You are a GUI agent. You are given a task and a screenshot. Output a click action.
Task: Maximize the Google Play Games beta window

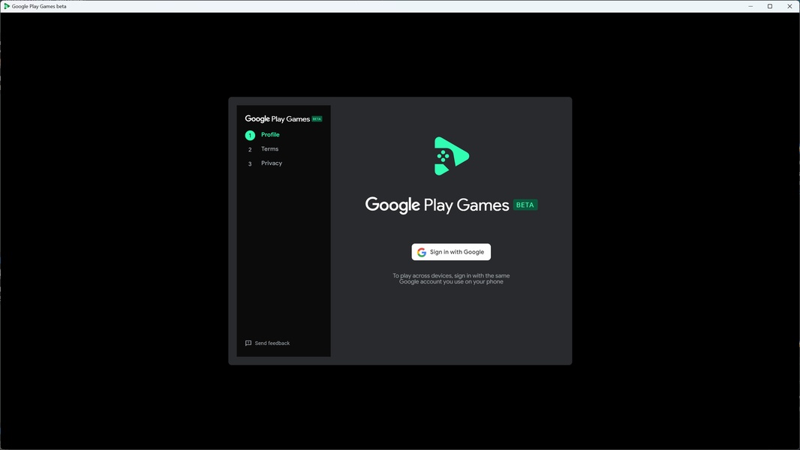(x=770, y=6)
